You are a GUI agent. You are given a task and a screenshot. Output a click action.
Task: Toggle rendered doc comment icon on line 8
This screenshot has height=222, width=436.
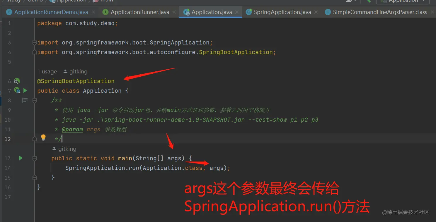[25, 100]
